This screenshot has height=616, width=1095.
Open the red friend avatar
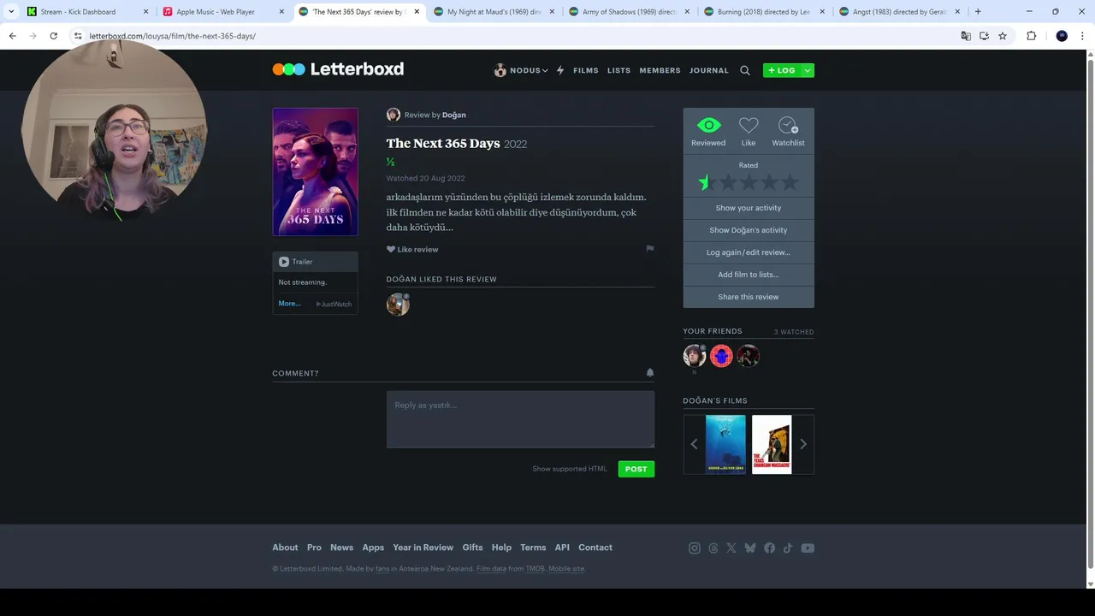[721, 356]
